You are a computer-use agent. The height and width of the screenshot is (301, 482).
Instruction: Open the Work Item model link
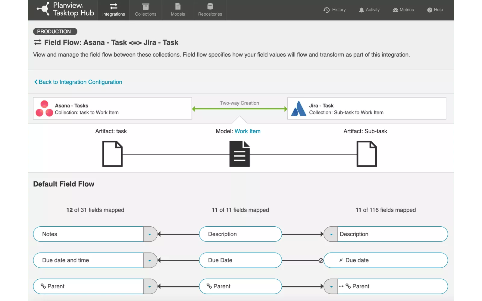pyautogui.click(x=247, y=131)
